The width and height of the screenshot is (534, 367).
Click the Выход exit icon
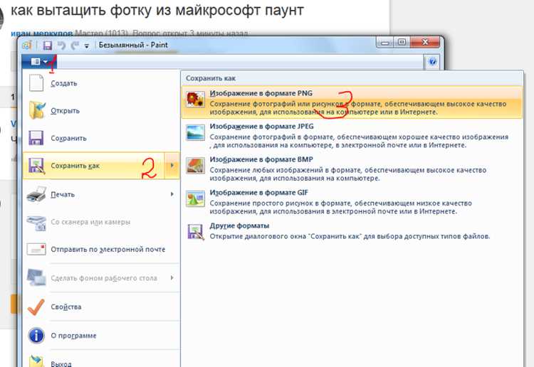coord(36,361)
